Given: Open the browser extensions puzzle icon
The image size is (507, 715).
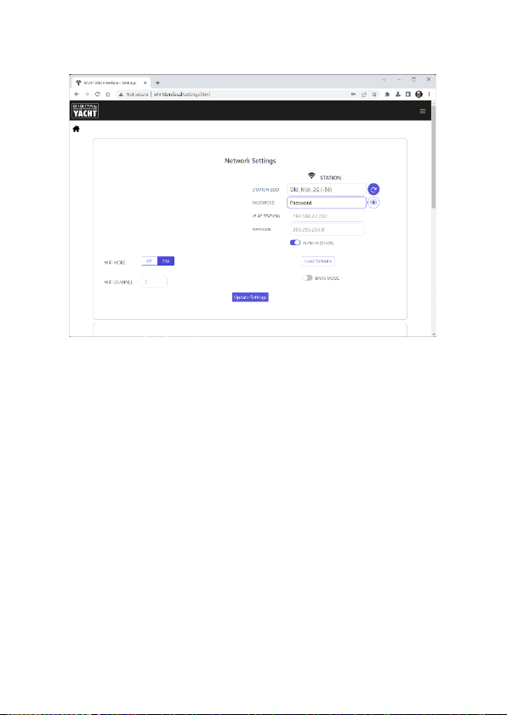Looking at the screenshot, I should click(387, 94).
